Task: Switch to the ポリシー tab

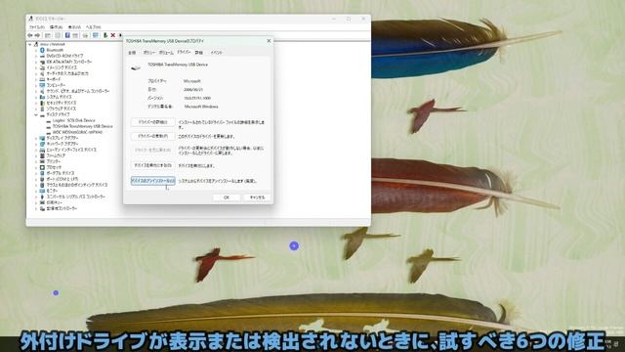Action: (149, 53)
